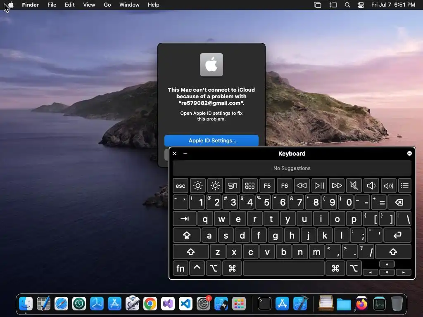
Task: Launch Google Chrome from the Dock
Action: point(150,304)
